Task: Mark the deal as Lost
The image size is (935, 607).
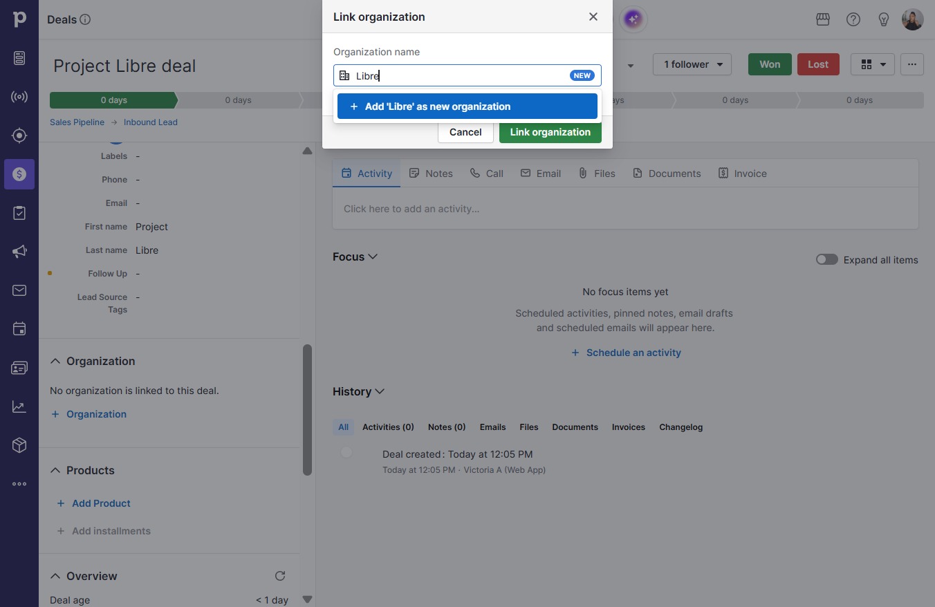Action: tap(818, 64)
